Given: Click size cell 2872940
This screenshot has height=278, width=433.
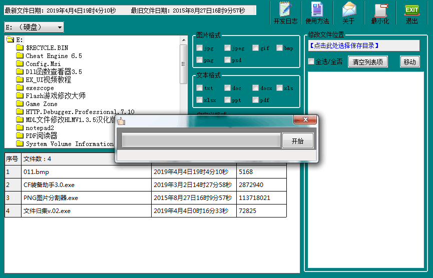Looking at the screenshot, I should pyautogui.click(x=261, y=185).
